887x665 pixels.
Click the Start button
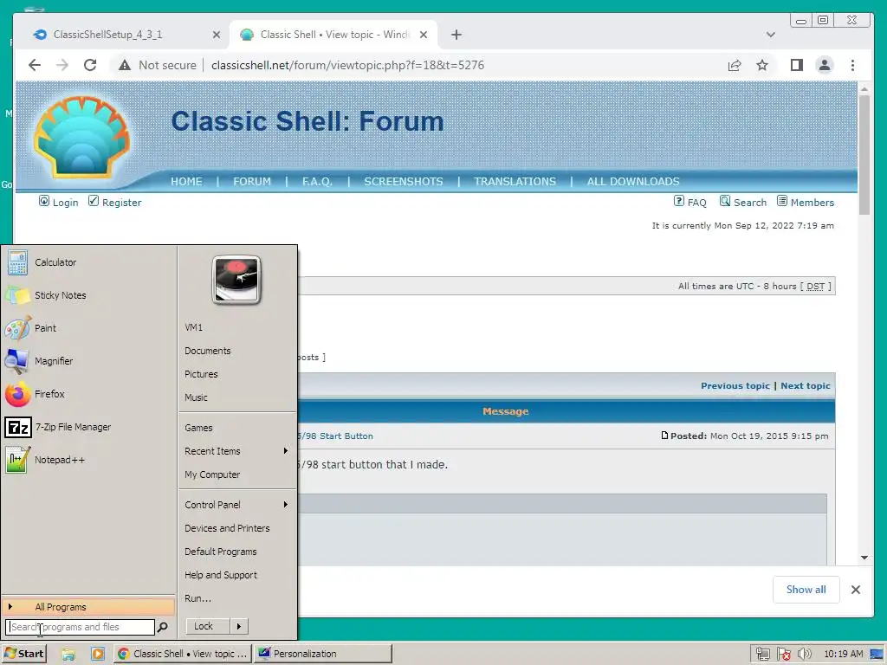click(x=23, y=654)
